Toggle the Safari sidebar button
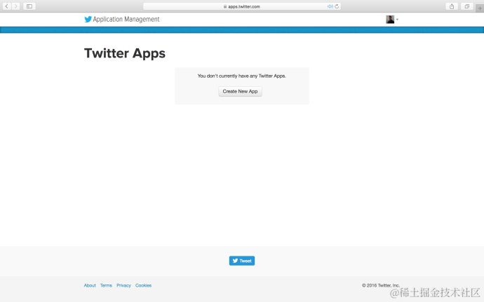Viewport: 484px width, 302px height. tap(29, 6)
